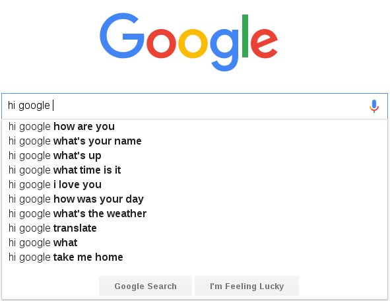Click the blue letter G in the logo

pyautogui.click(x=122, y=36)
